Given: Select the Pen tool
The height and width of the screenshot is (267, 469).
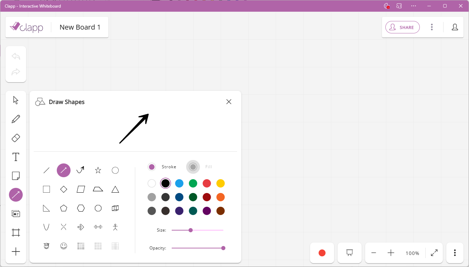Looking at the screenshot, I should point(15,119).
